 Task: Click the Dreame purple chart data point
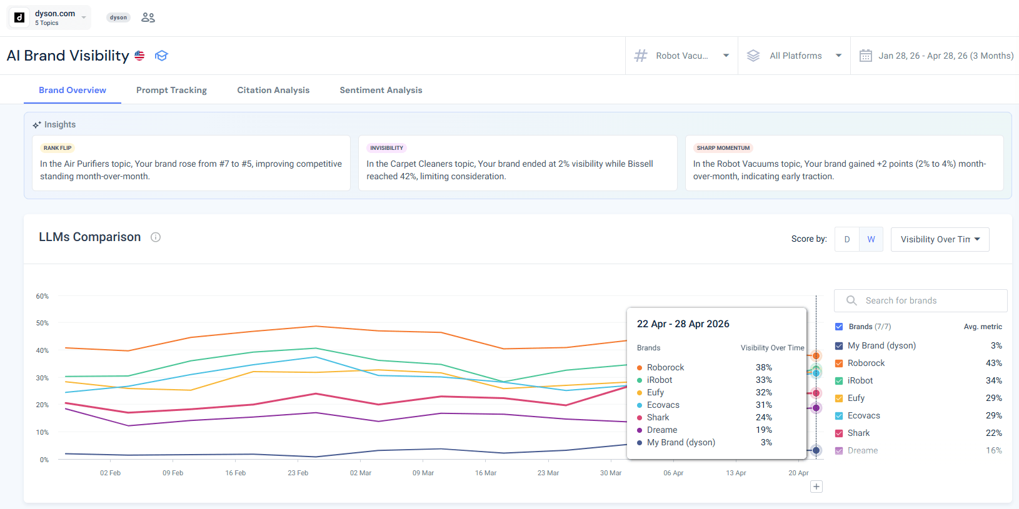pyautogui.click(x=816, y=408)
